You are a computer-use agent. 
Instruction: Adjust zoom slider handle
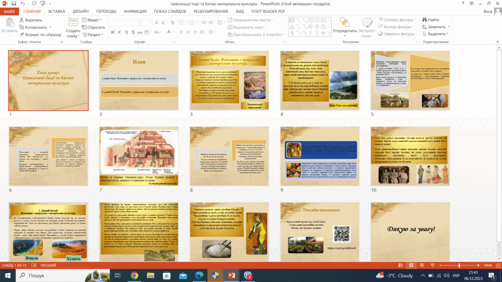click(x=459, y=265)
